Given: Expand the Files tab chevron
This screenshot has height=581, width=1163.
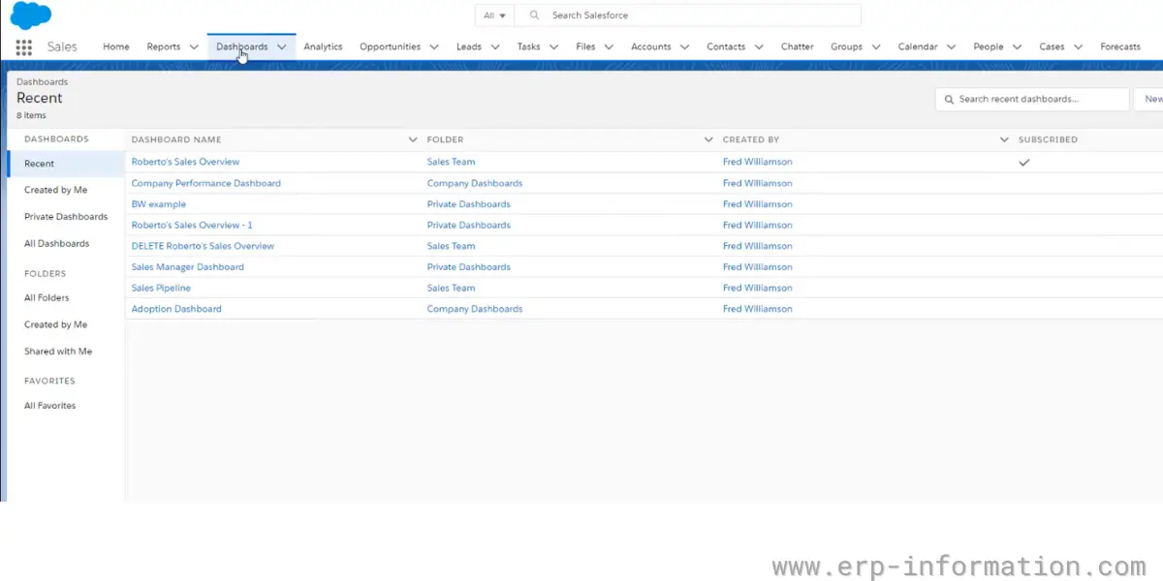Looking at the screenshot, I should pyautogui.click(x=609, y=46).
